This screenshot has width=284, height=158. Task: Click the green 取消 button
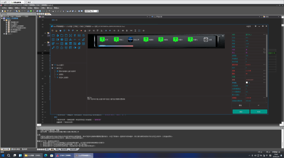point(259,111)
